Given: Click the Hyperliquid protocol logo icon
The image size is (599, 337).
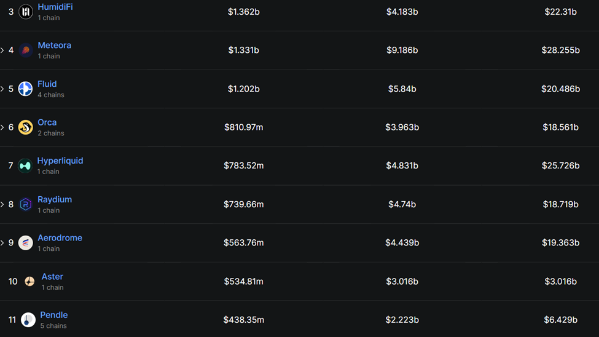Looking at the screenshot, I should tap(25, 165).
